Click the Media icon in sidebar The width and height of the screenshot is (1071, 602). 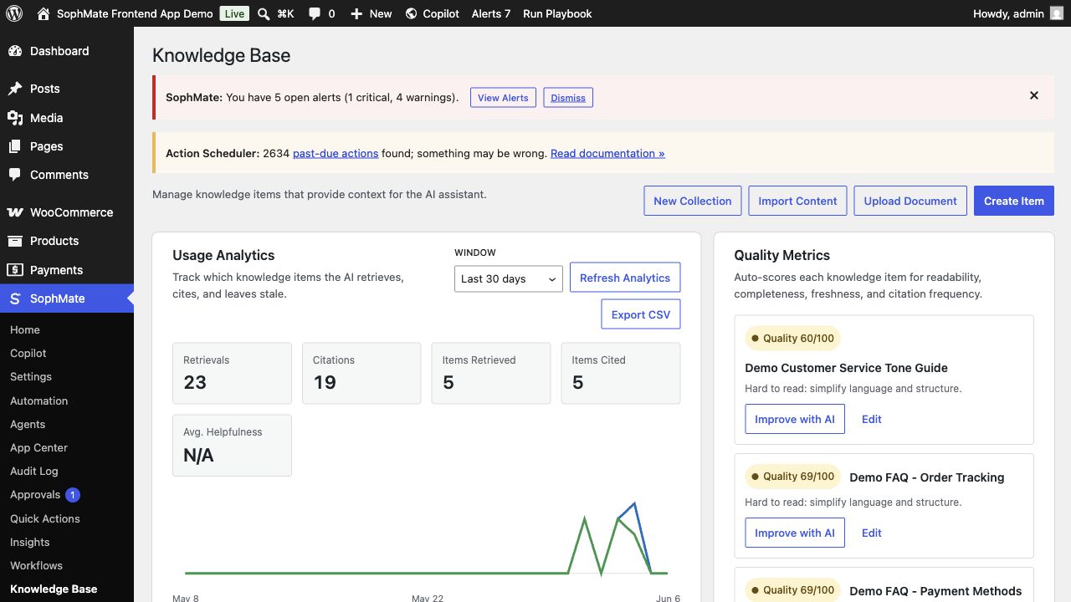(15, 118)
